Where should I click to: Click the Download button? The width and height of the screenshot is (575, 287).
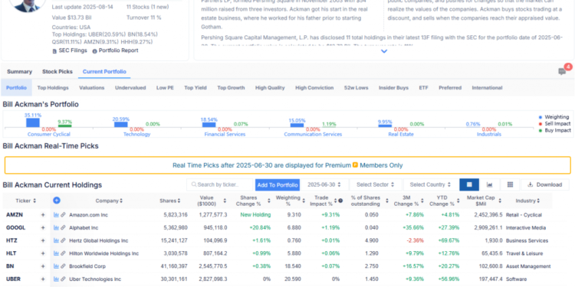point(544,184)
